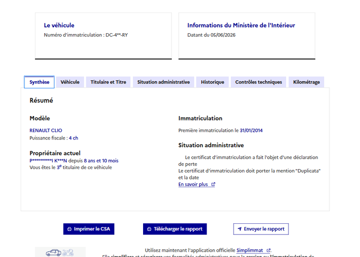Image resolution: width=360 pixels, height=257 pixels.
Task: Click the first registration date 31/01/2014
Action: pos(251,131)
